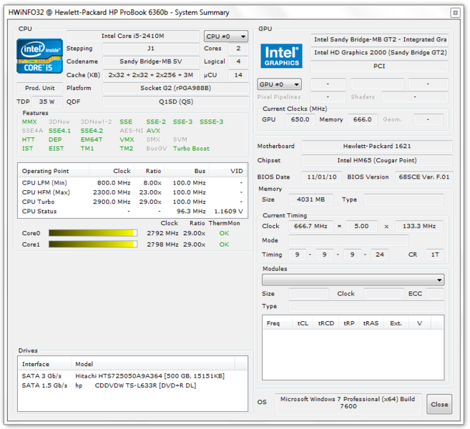Select the hp CDDVDW TS-L633R drive row

(132, 385)
